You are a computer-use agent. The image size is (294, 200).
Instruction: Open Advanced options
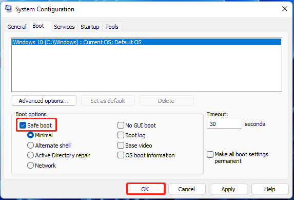44,101
